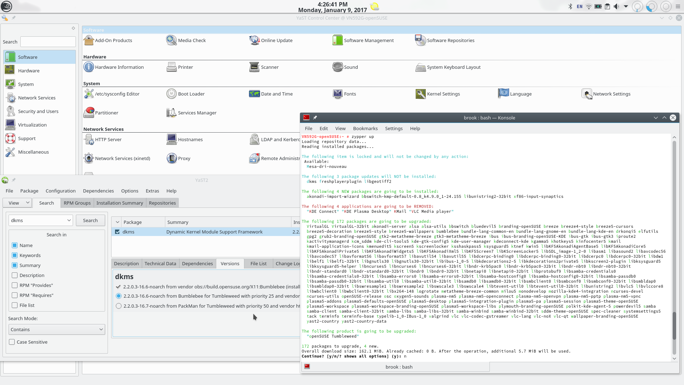The height and width of the screenshot is (385, 684).
Task: Open Date and Time module
Action: tap(271, 94)
